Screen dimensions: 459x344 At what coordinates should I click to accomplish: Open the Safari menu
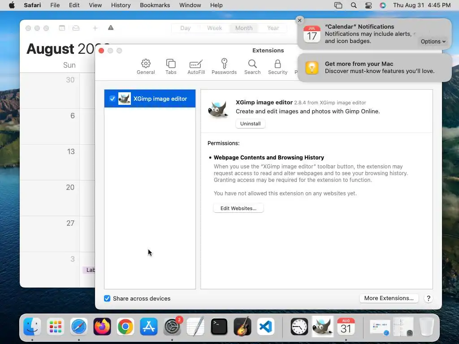[32, 5]
